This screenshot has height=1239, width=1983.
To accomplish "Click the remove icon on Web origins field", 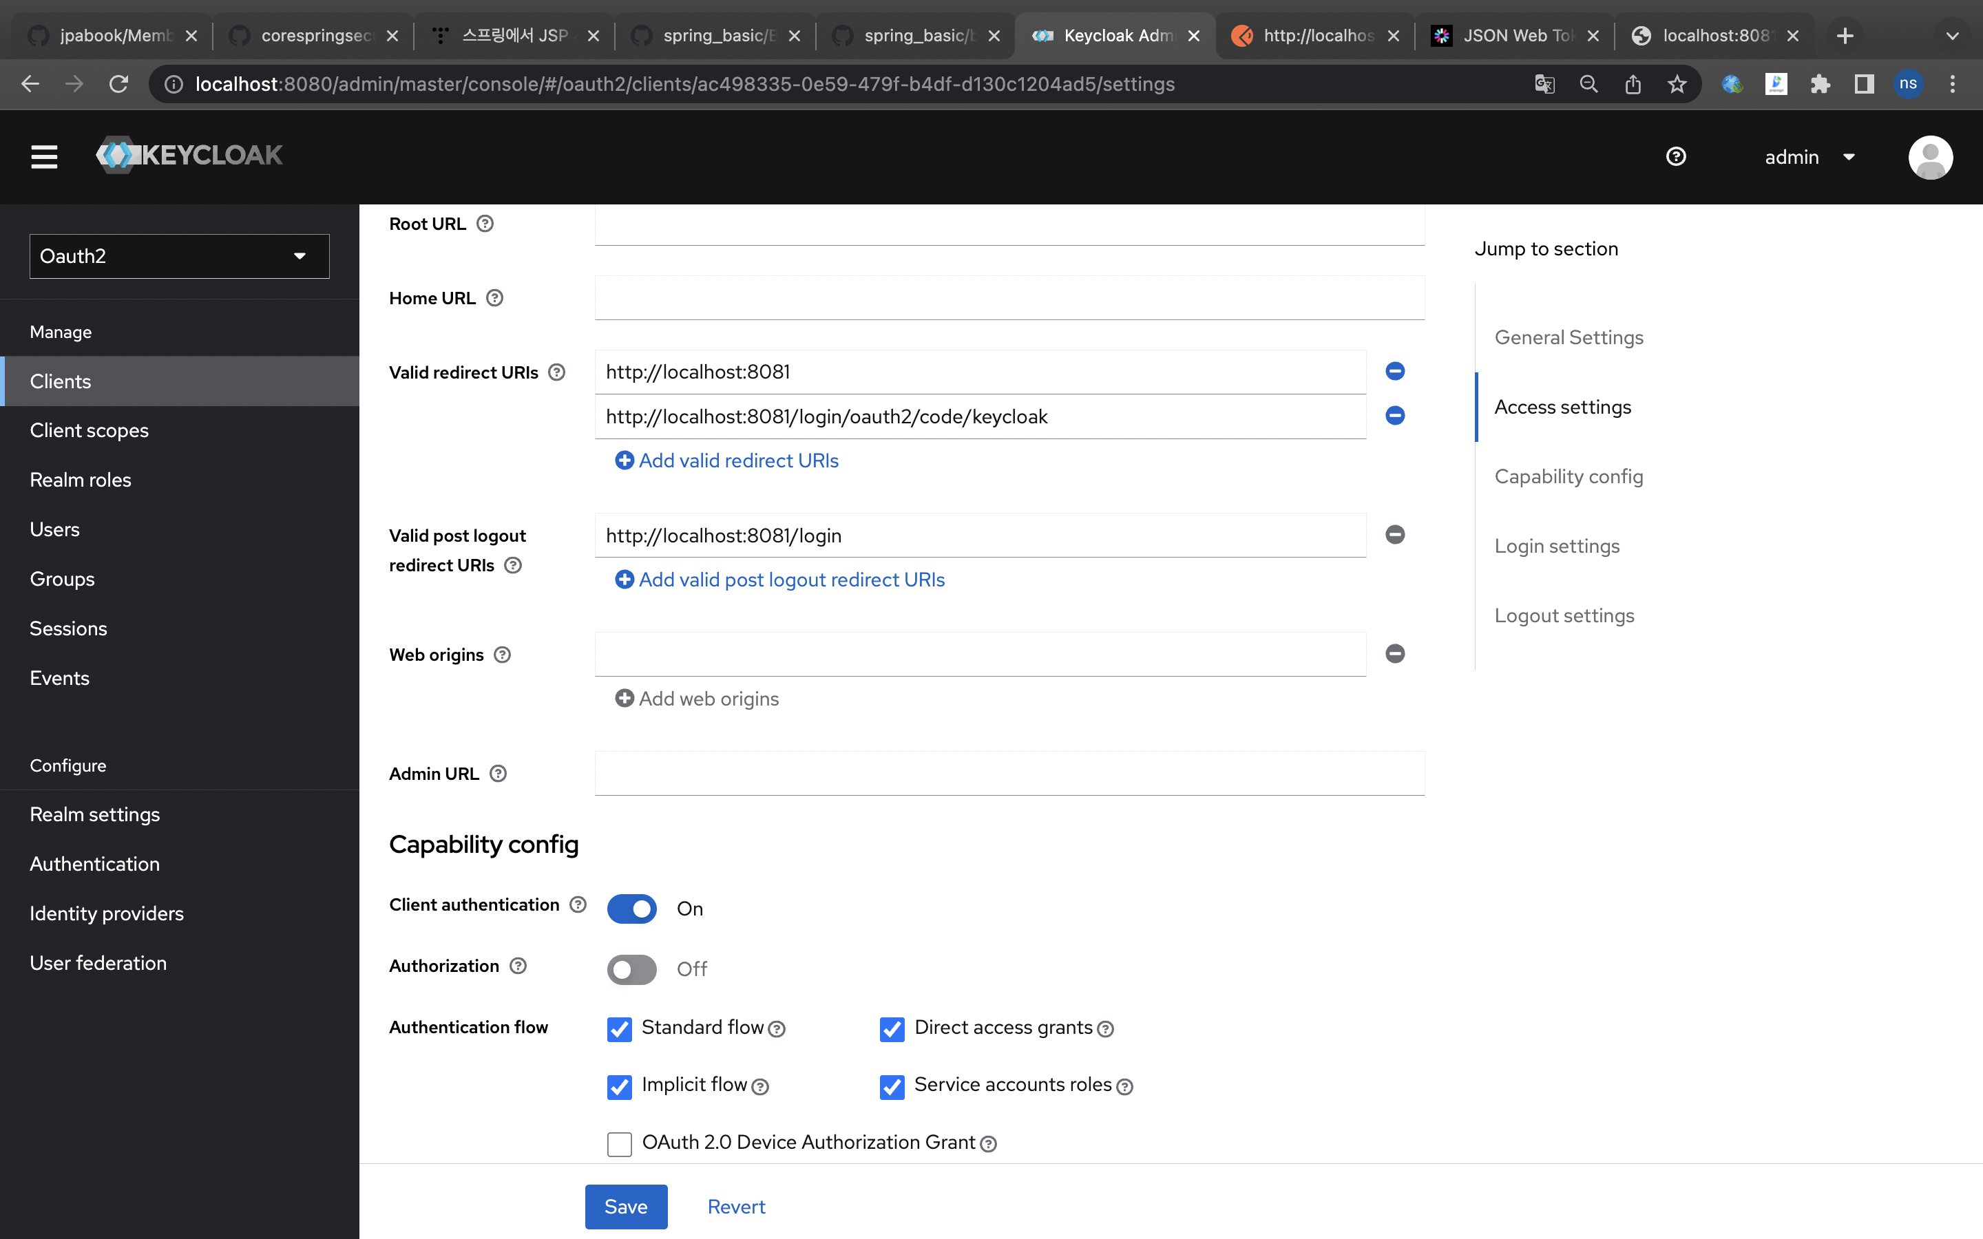I will [x=1396, y=654].
